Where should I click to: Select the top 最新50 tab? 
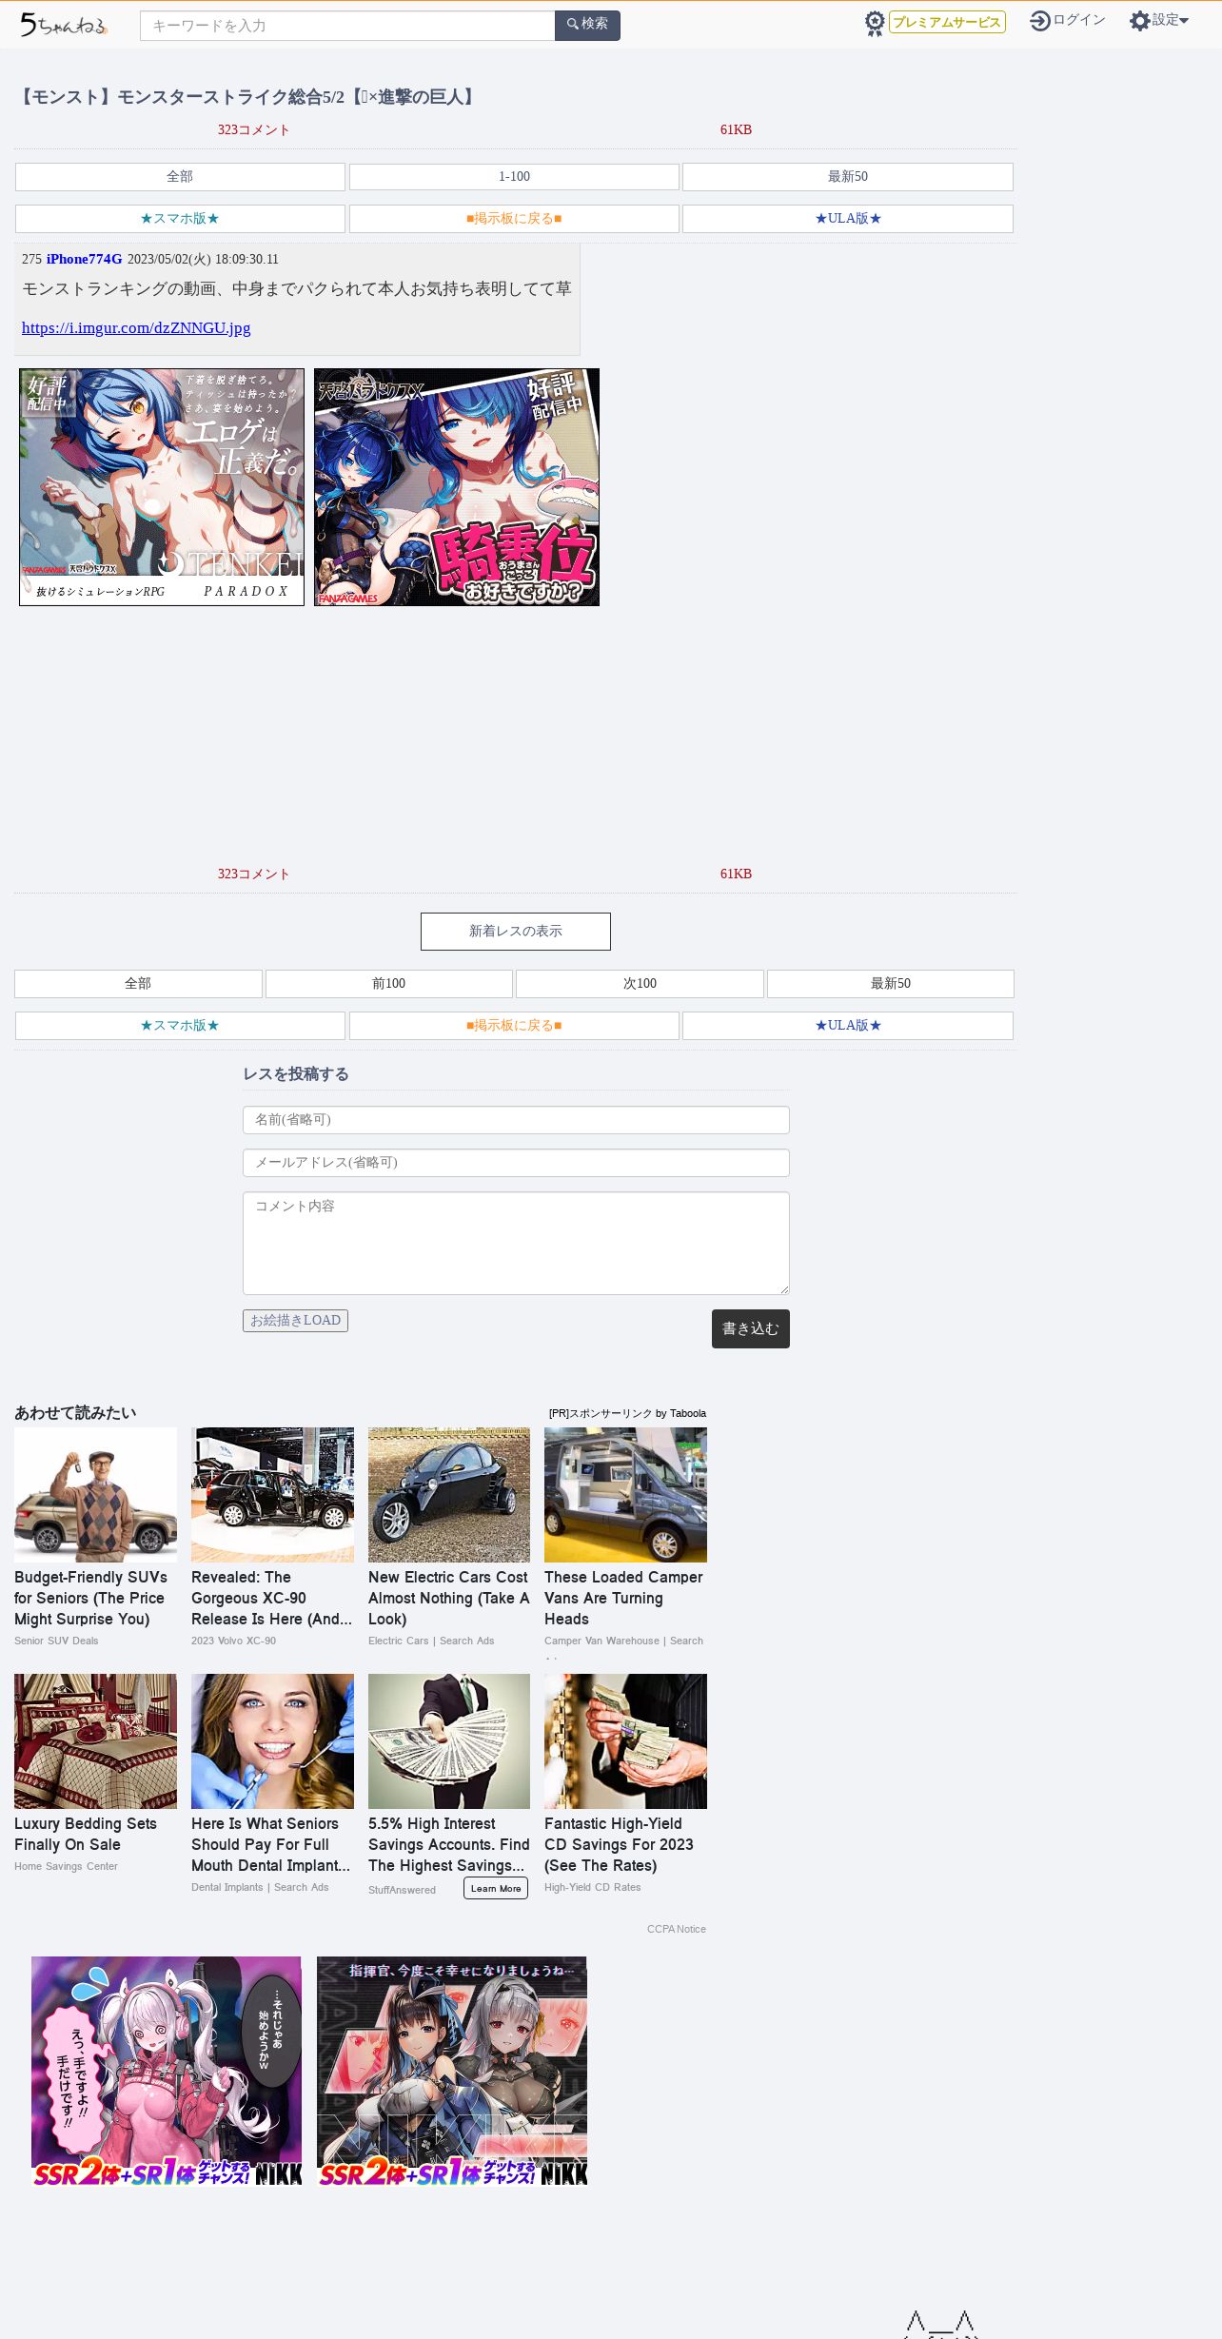[x=848, y=177]
